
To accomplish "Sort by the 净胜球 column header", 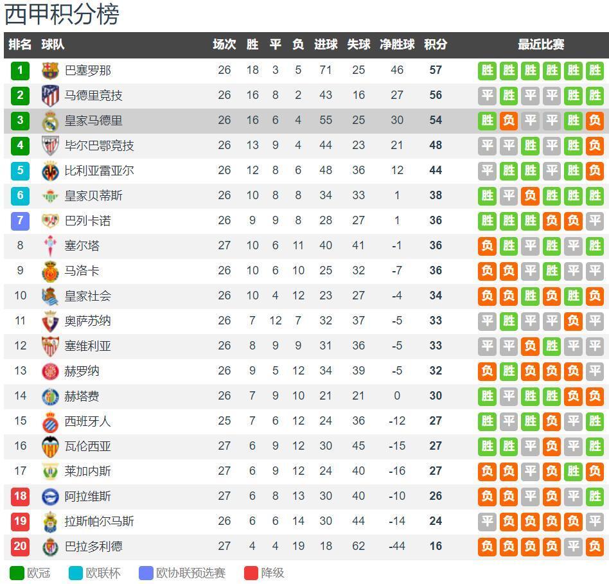I will (397, 44).
